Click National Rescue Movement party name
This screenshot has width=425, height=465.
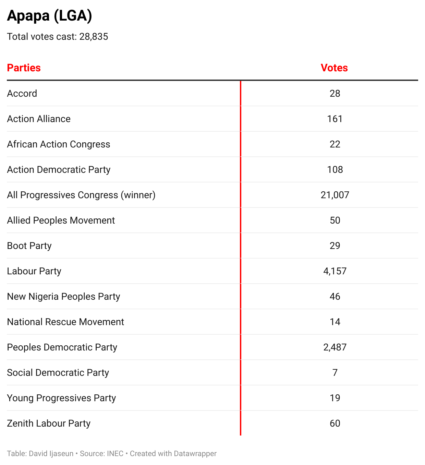65,322
